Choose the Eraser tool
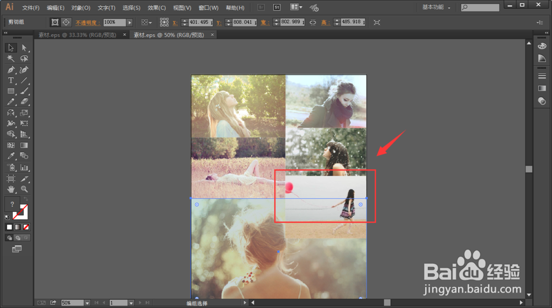552x308 pixels. click(x=24, y=102)
